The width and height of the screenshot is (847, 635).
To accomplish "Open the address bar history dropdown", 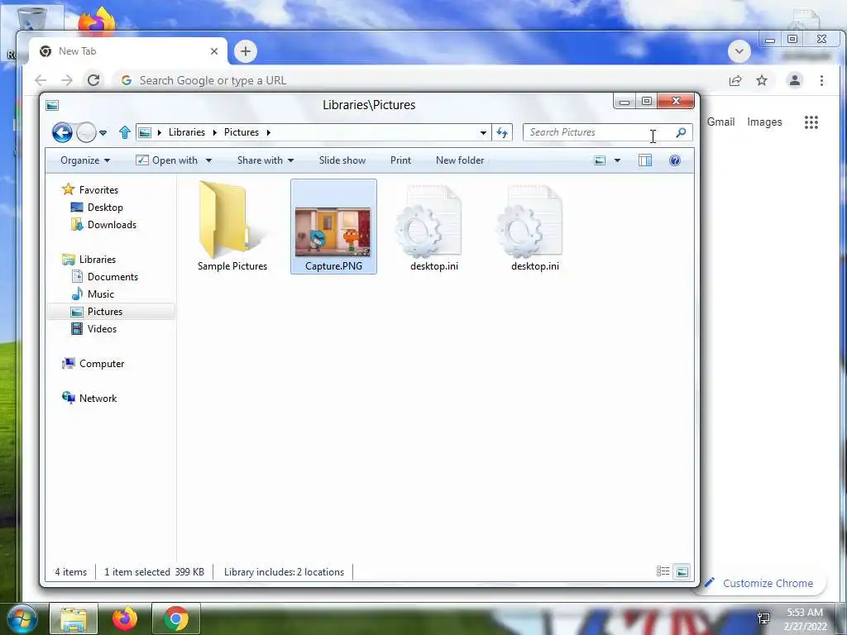I will pos(483,133).
